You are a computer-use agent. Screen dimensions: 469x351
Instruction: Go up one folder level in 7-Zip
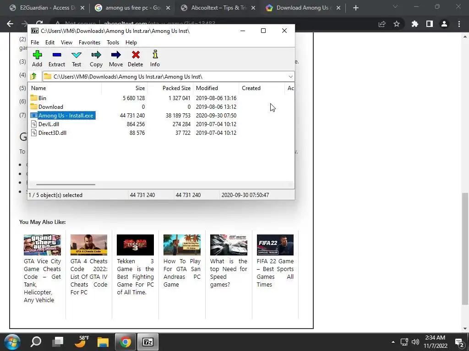33,76
